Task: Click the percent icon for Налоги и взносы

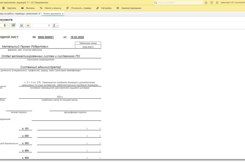Action: coord(41,8)
